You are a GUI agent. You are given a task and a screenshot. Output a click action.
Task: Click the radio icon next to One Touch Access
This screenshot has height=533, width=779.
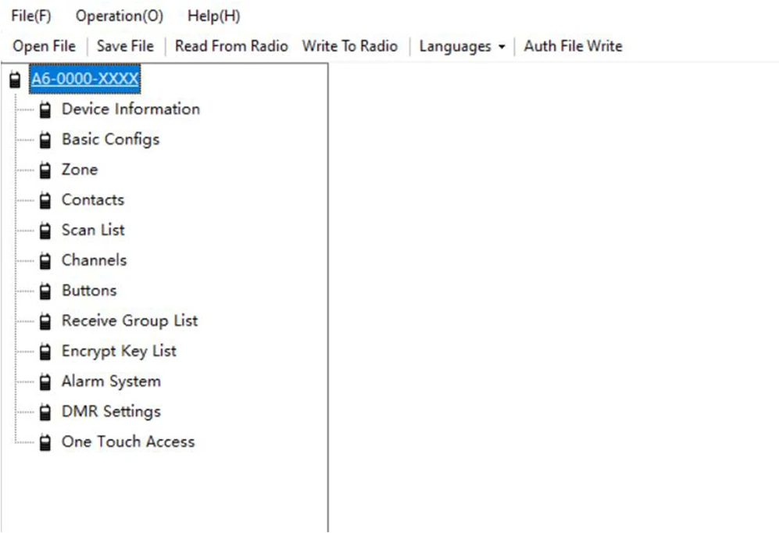[x=45, y=442]
